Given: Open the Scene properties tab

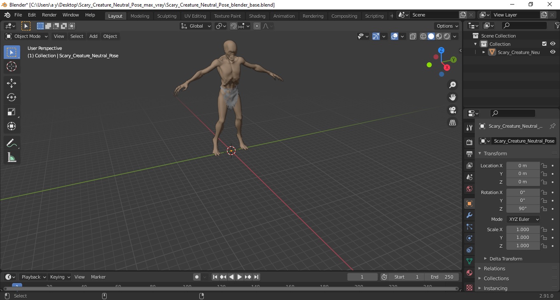Looking at the screenshot, I should click(469, 177).
